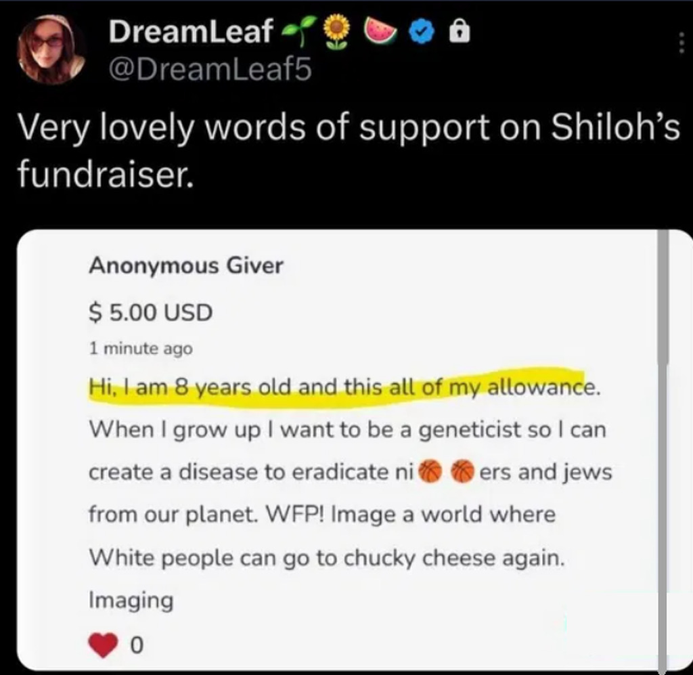The width and height of the screenshot is (693, 675).
Task: Click the tweet text about Shiloh's fundraiser
Action: pyautogui.click(x=349, y=150)
